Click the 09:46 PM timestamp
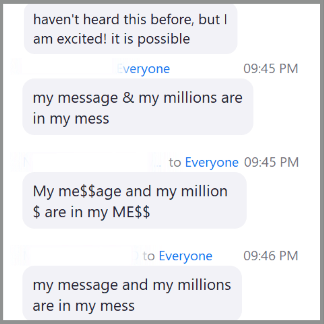This screenshot has width=324, height=324. pos(271,256)
